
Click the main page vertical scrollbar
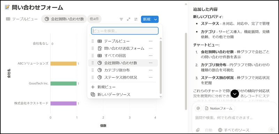[x=186, y=71]
